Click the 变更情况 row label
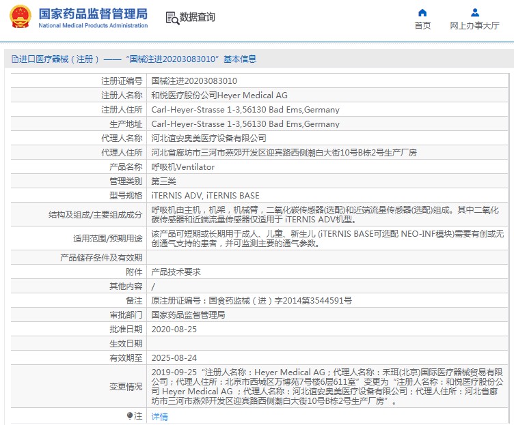The image size is (514, 425). (x=126, y=386)
